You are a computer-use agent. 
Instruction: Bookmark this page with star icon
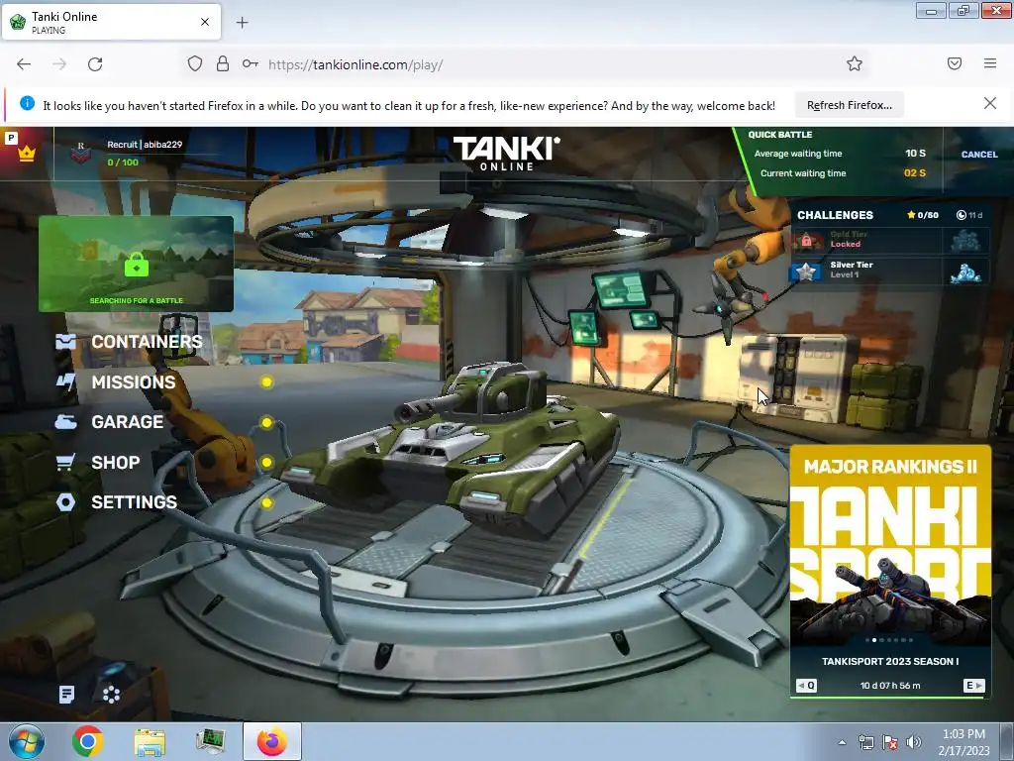pos(855,63)
